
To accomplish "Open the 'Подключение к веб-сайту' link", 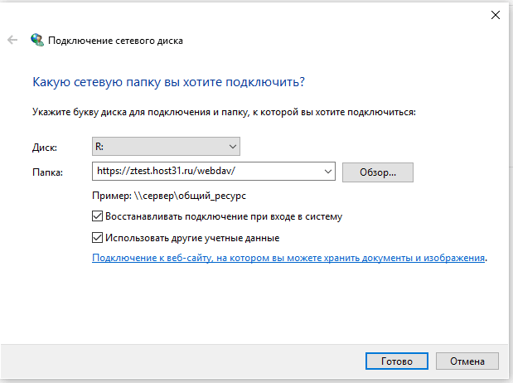I will pyautogui.click(x=288, y=259).
